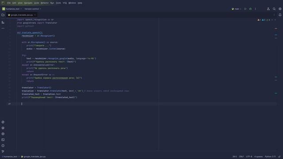Viewport: 283px width, 159px height.
Task: Open the Navigate menu
Action: [28, 3]
